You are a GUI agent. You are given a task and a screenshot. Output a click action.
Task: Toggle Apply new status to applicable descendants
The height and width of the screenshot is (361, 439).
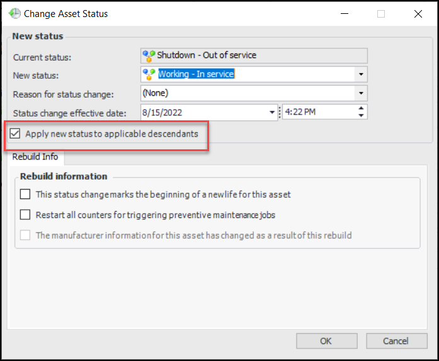pos(15,134)
